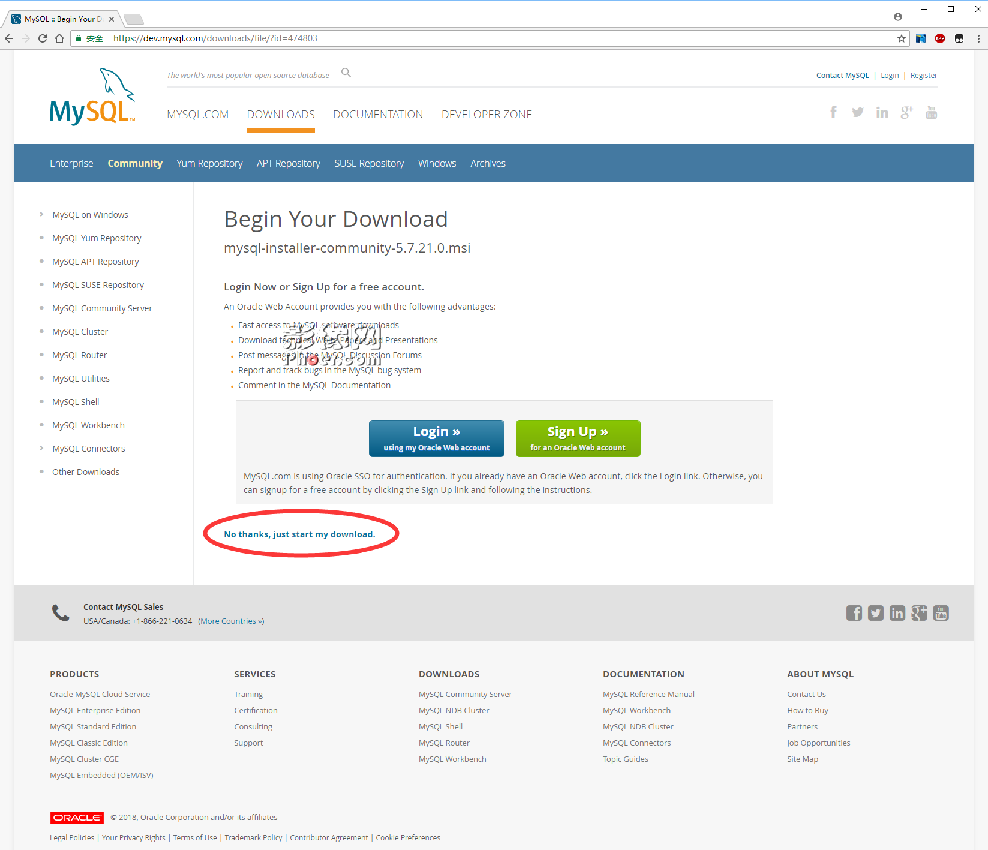Open header YouTube icon
Image resolution: width=988 pixels, height=850 pixels.
click(x=931, y=112)
